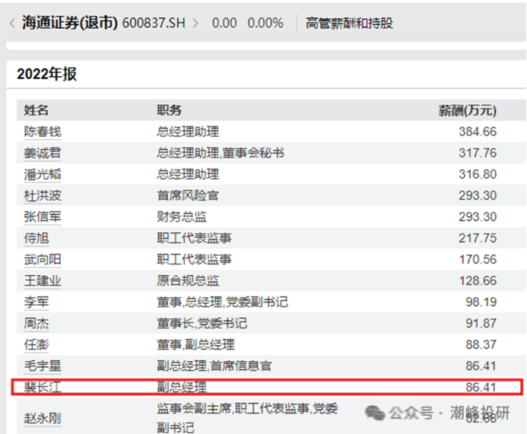The image size is (527, 434).
Task: Go to next stock with right chevron
Action: (x=195, y=23)
